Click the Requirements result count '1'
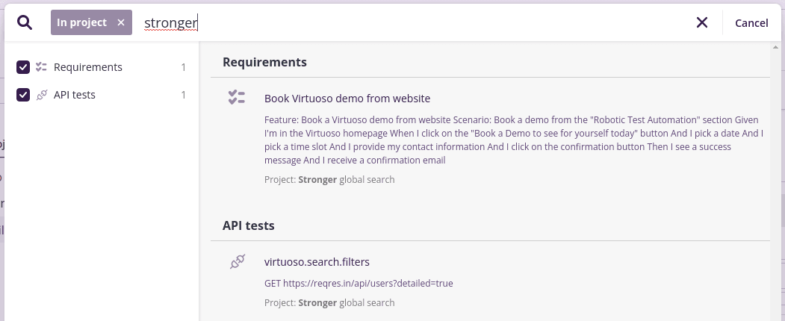Viewport: 785px width, 321px height. (183, 67)
